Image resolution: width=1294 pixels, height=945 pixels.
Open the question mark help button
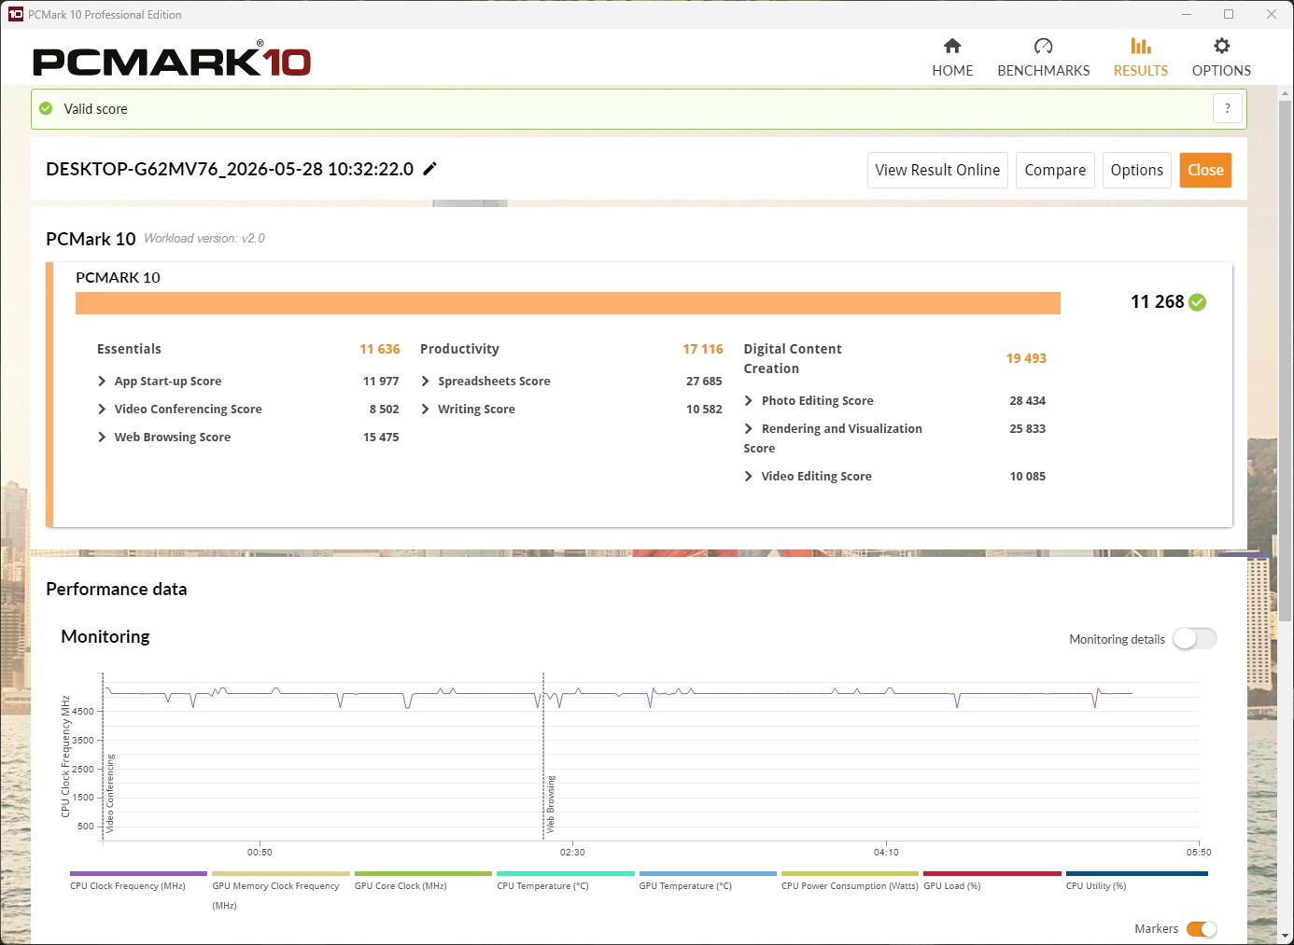(1228, 108)
